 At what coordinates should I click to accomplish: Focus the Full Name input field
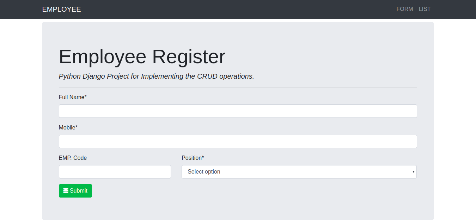tap(238, 111)
